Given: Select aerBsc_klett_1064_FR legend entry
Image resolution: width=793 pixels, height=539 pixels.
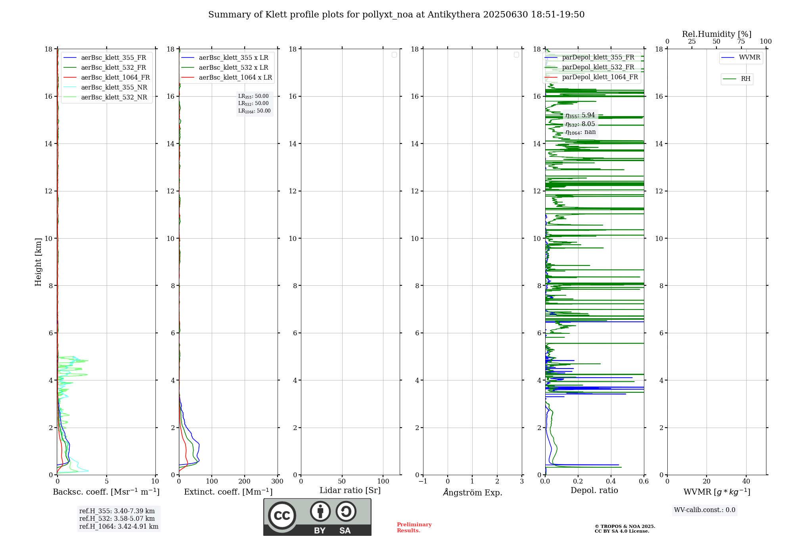Looking at the screenshot, I should tap(107, 77).
